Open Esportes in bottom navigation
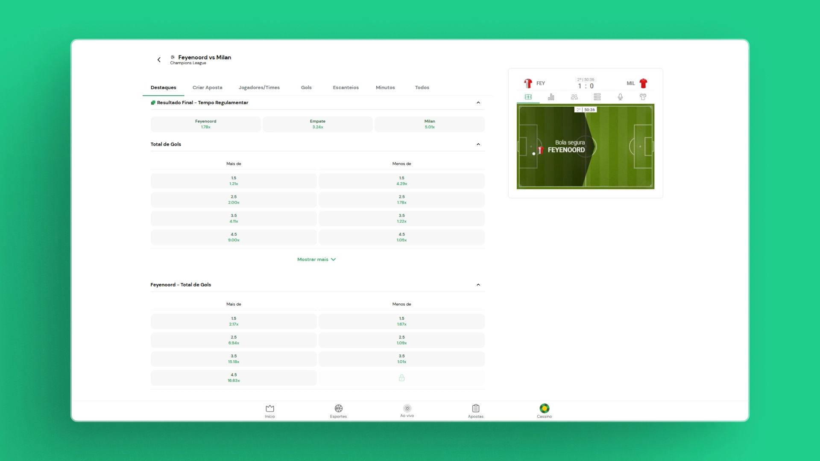Image resolution: width=820 pixels, height=461 pixels. 338,411
